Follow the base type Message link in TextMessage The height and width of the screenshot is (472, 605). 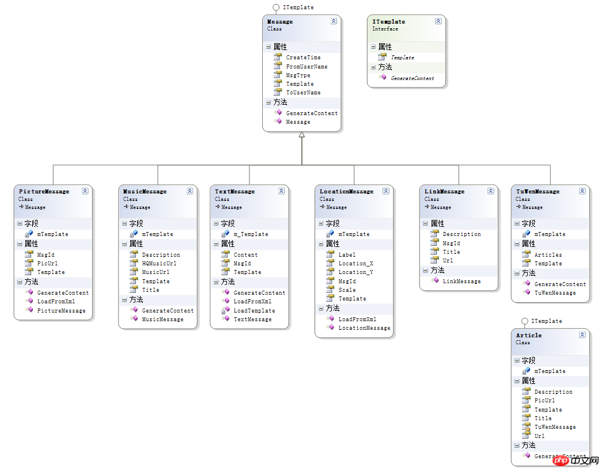pyautogui.click(x=232, y=207)
